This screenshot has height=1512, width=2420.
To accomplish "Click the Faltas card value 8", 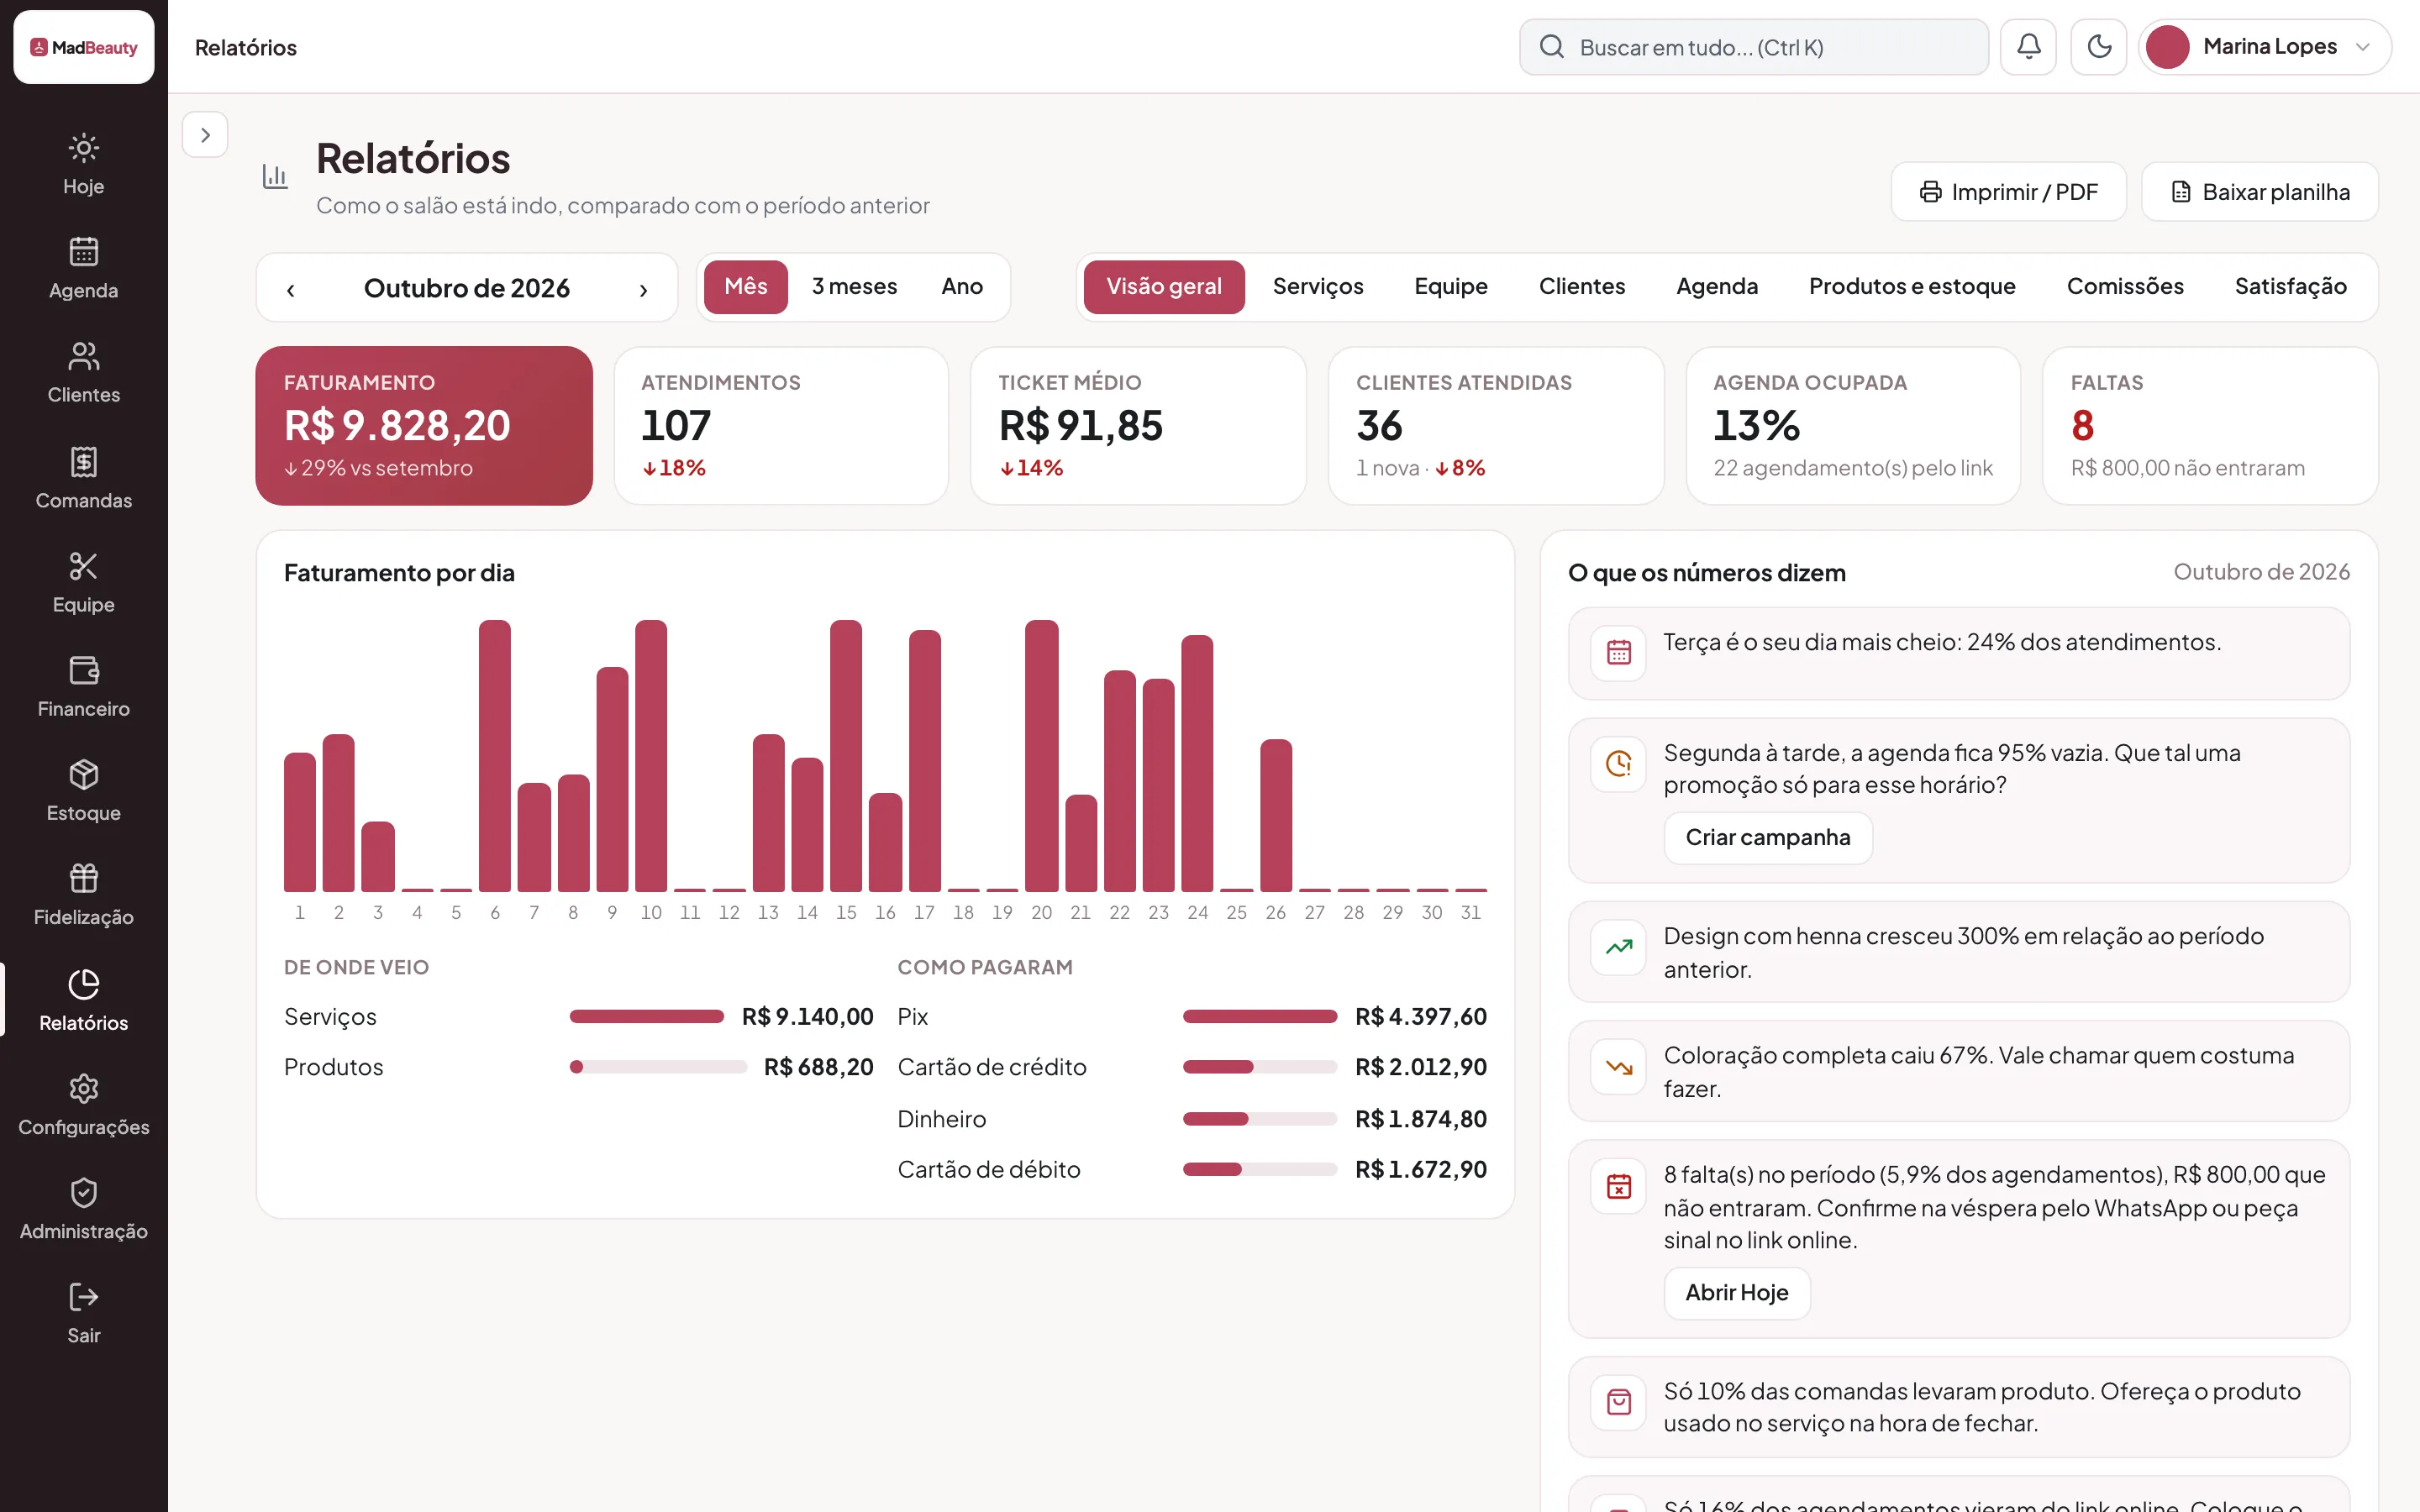I will point(2082,426).
